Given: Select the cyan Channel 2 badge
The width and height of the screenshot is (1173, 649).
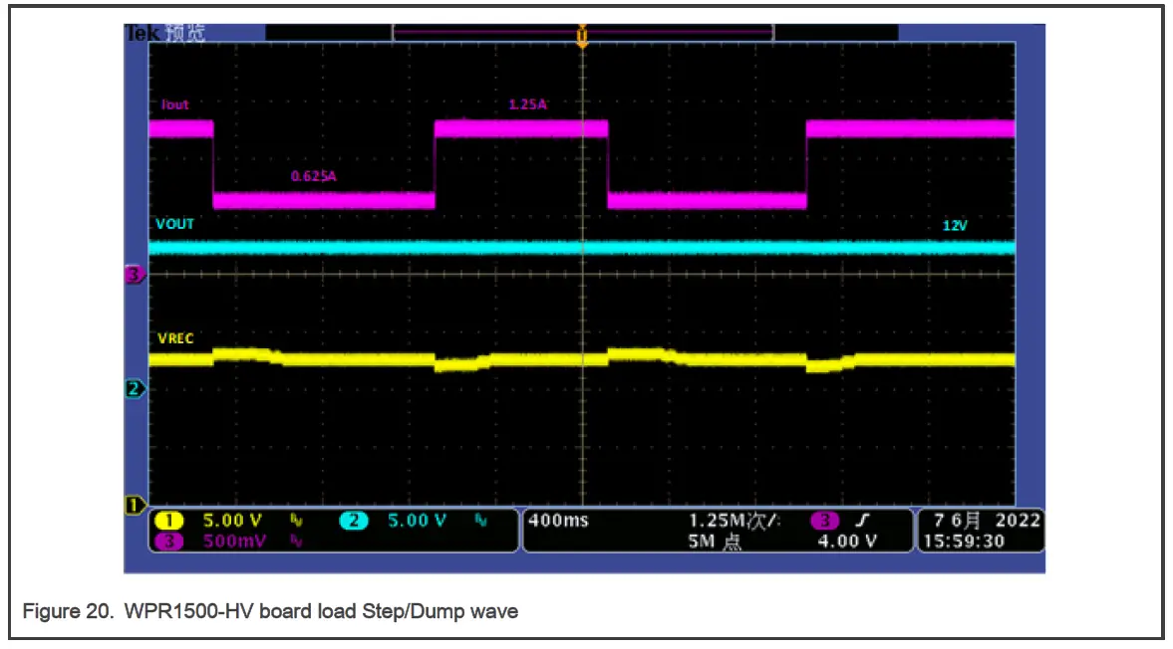Looking at the screenshot, I should click(352, 520).
